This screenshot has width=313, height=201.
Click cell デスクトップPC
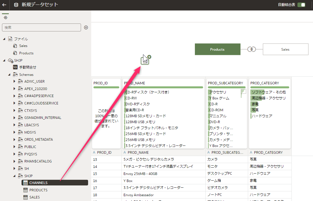click(220, 174)
